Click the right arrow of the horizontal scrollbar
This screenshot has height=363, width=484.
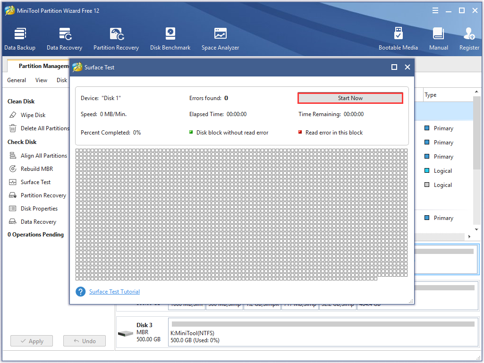pos(469,236)
